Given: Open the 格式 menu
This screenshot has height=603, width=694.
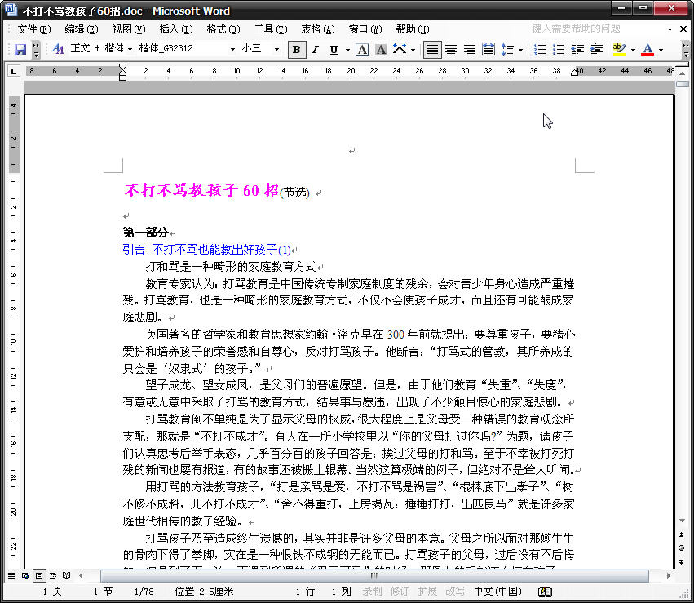Looking at the screenshot, I should pos(223,29).
